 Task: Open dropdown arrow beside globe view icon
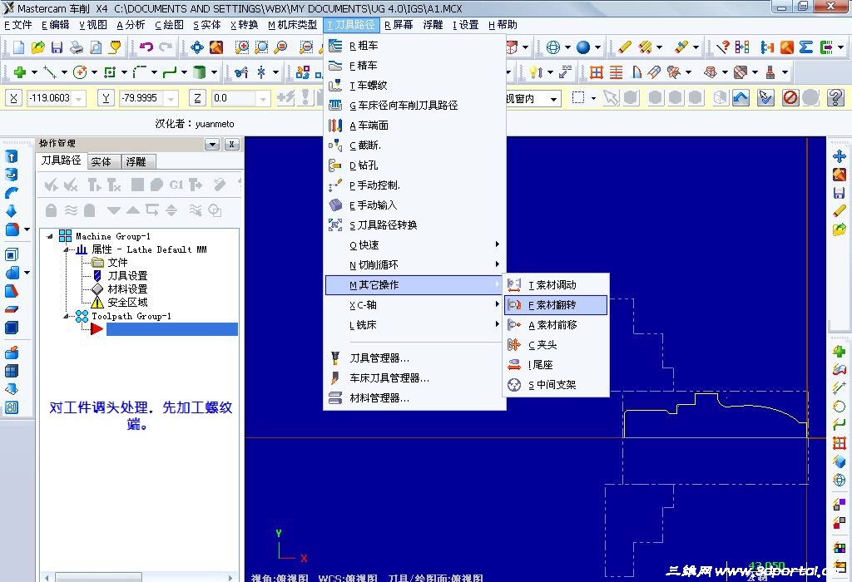click(x=567, y=47)
